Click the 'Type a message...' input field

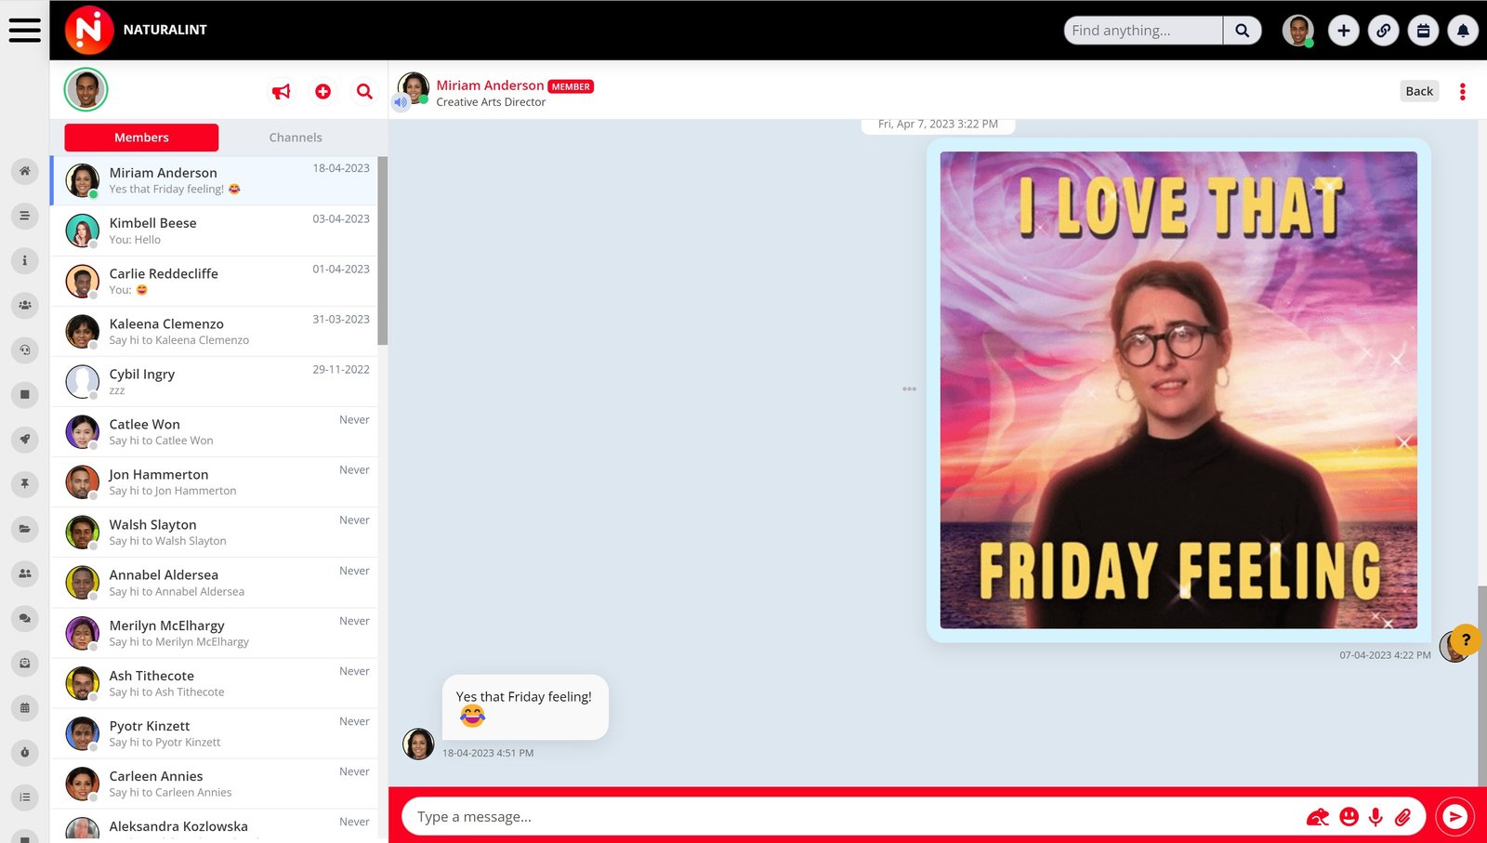(836, 817)
